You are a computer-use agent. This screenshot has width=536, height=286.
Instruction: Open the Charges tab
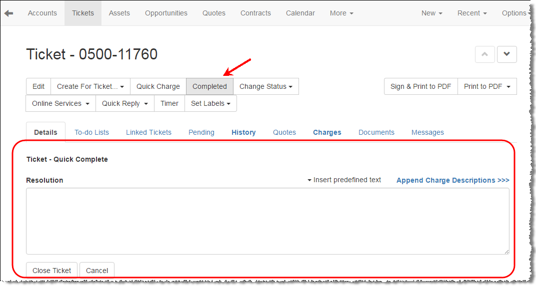point(327,132)
